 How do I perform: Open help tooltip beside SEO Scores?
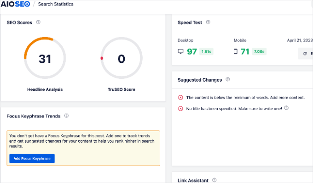click(x=38, y=22)
